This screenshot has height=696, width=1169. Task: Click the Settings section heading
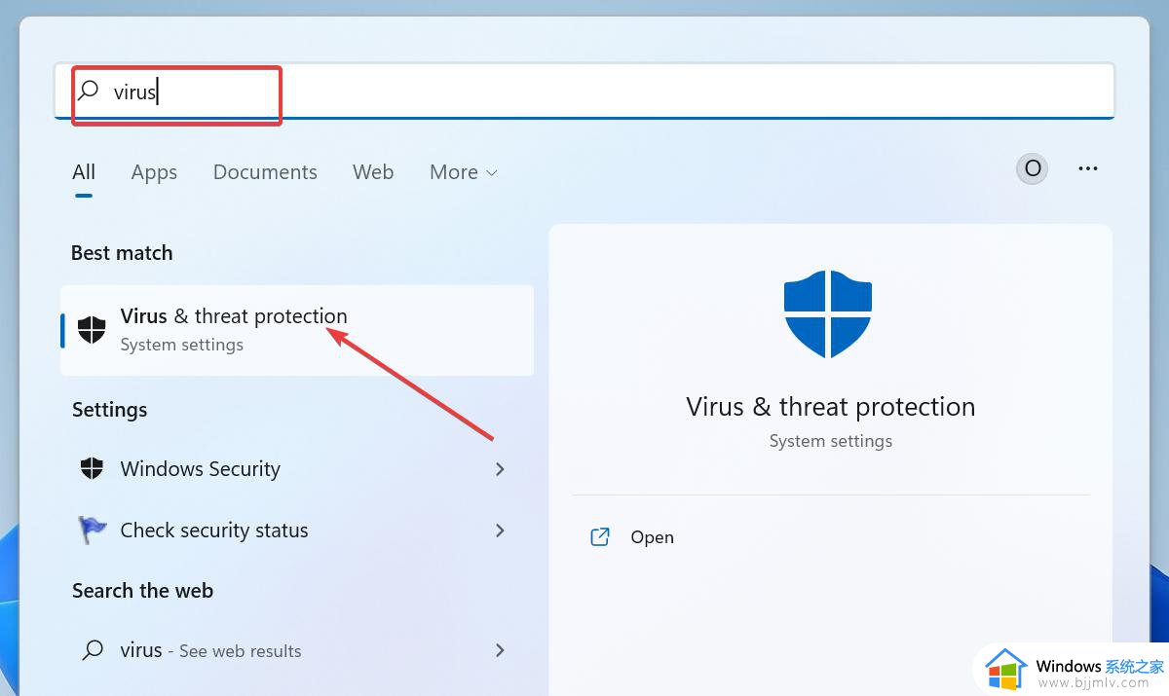(x=110, y=410)
